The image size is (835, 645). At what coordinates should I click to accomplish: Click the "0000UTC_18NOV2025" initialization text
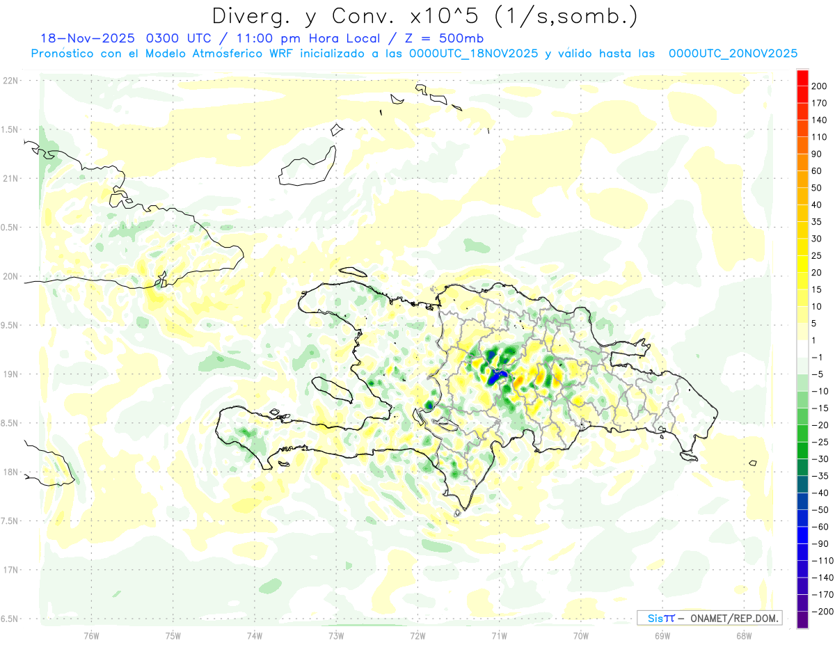click(473, 54)
